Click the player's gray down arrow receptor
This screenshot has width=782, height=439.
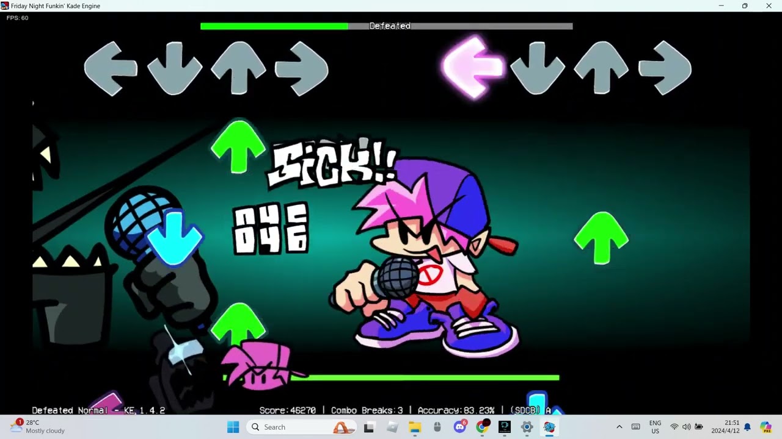[x=538, y=68]
